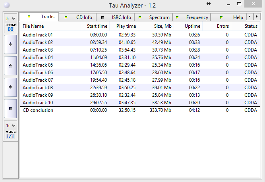Select AudioTrack 04 row
The image size is (265, 182).
140,57
